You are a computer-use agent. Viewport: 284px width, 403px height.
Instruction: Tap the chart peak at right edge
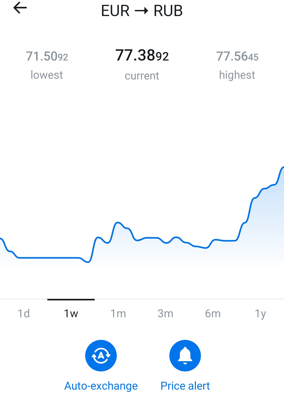pyautogui.click(x=283, y=167)
